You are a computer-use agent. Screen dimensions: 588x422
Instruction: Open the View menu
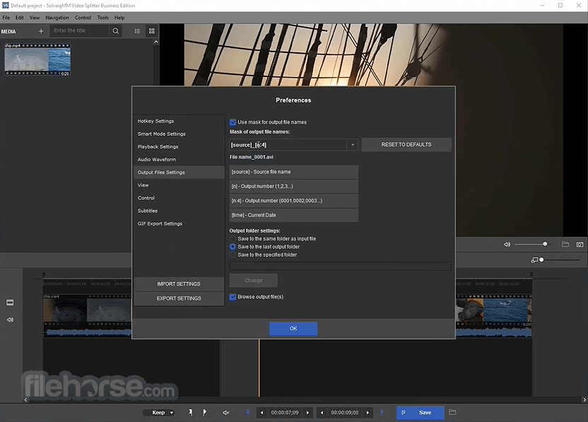pyautogui.click(x=35, y=18)
